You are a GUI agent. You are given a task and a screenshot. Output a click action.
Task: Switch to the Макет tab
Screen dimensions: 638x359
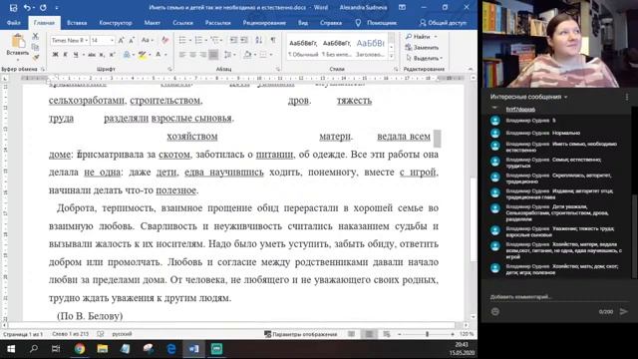click(153, 23)
